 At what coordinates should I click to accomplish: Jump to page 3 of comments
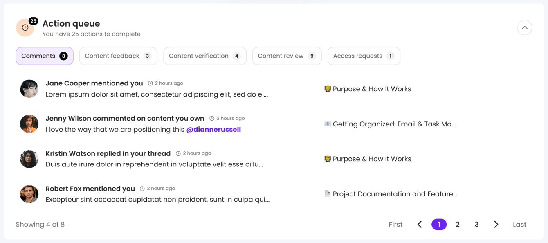[476, 224]
